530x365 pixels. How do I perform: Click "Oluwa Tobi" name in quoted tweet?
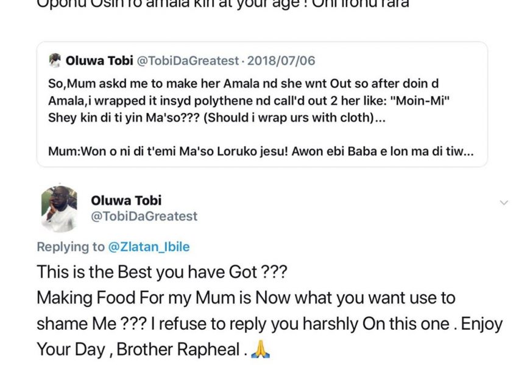click(95, 61)
